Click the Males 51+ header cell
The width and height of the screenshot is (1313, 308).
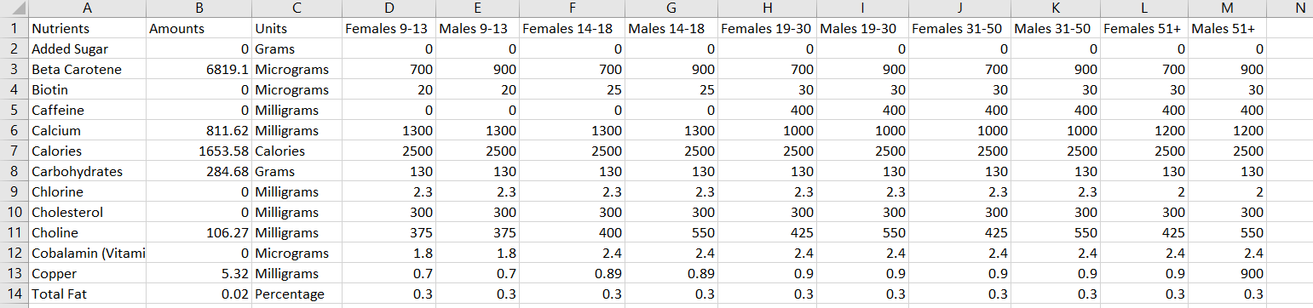[1228, 28]
